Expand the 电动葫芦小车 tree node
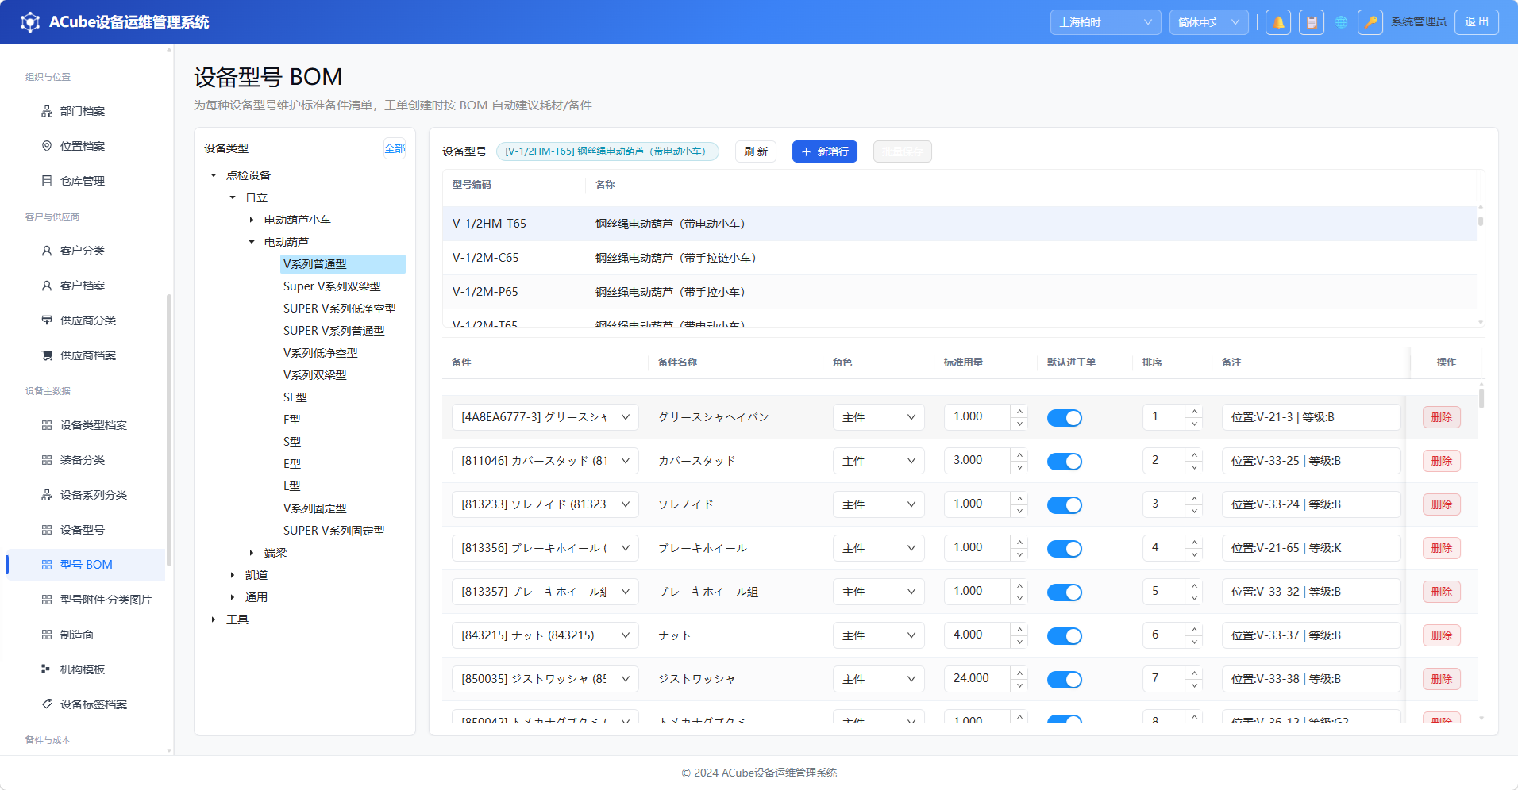 pos(252,220)
